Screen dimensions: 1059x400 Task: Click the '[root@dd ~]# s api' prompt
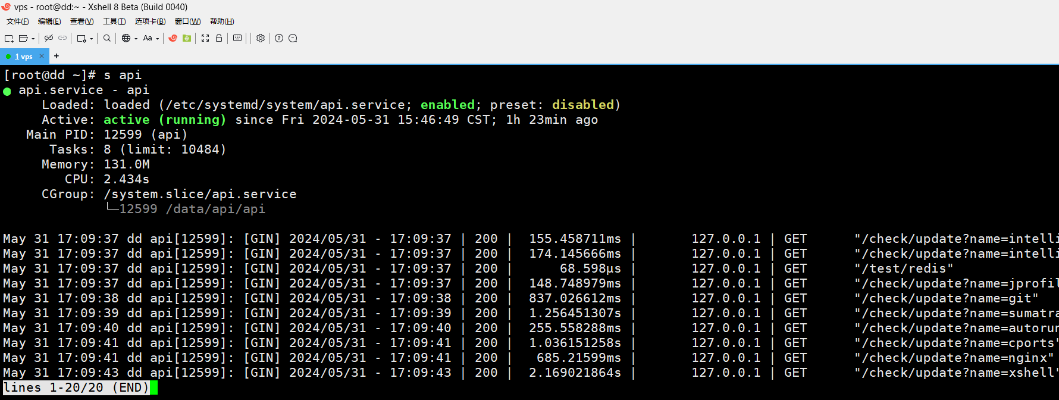[x=73, y=75]
